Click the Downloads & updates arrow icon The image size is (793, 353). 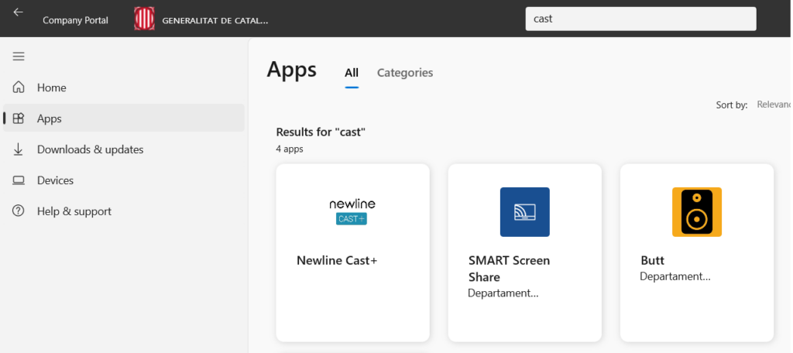click(19, 149)
